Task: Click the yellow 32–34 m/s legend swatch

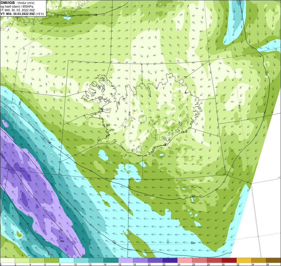Action: 244,260
